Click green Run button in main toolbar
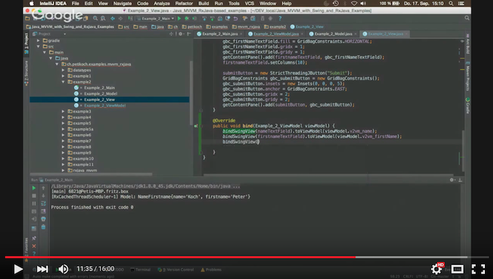This screenshot has height=279, width=493. point(179,18)
